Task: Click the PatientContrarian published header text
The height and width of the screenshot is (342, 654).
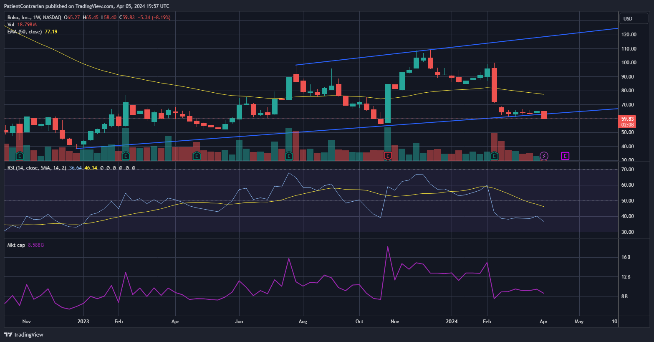Action: 87,6
